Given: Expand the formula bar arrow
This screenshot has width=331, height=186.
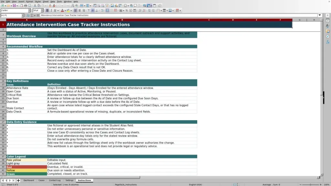Looking at the screenshot, I should pyautogui.click(x=320, y=15).
